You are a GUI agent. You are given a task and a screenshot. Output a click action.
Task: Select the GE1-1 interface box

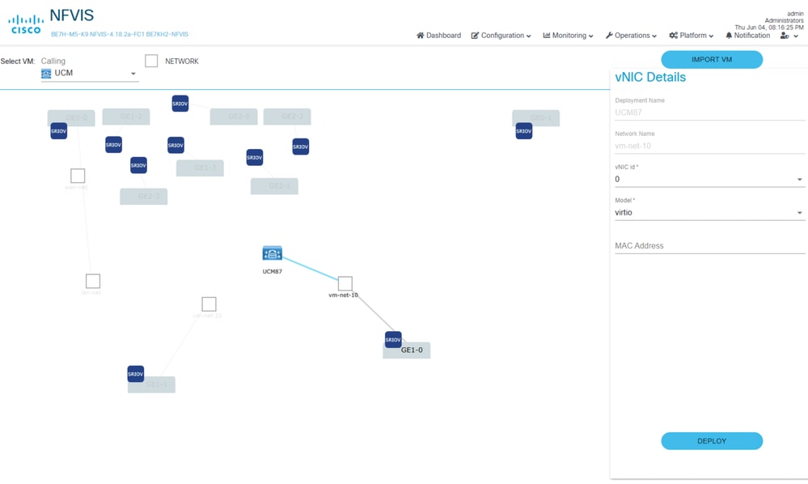[151, 384]
